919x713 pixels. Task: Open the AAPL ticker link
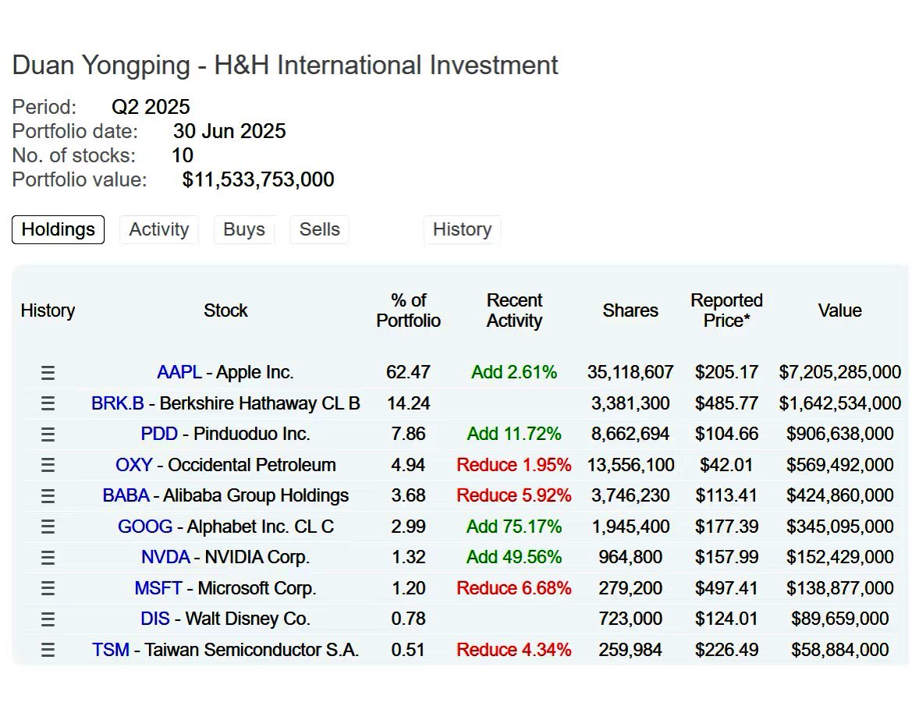[179, 372]
